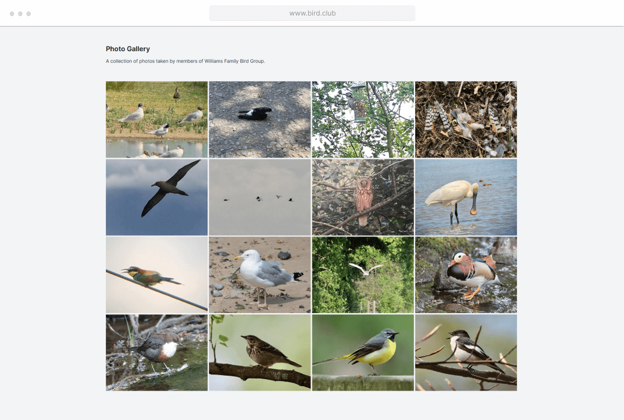Open the bird feeder in tree photo

click(x=362, y=119)
